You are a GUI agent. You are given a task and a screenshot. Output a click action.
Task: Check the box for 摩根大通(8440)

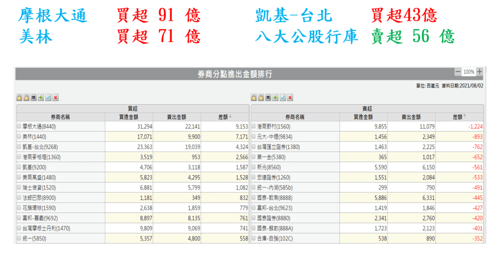19,127
